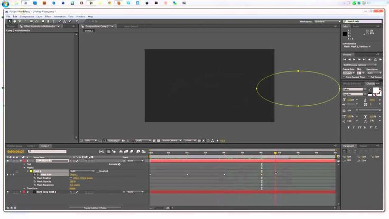Select the Hand tool

(x=15, y=21)
